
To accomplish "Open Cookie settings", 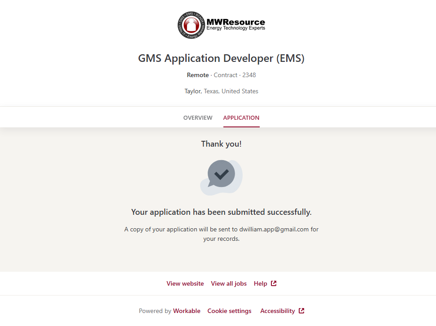I will point(229,311).
